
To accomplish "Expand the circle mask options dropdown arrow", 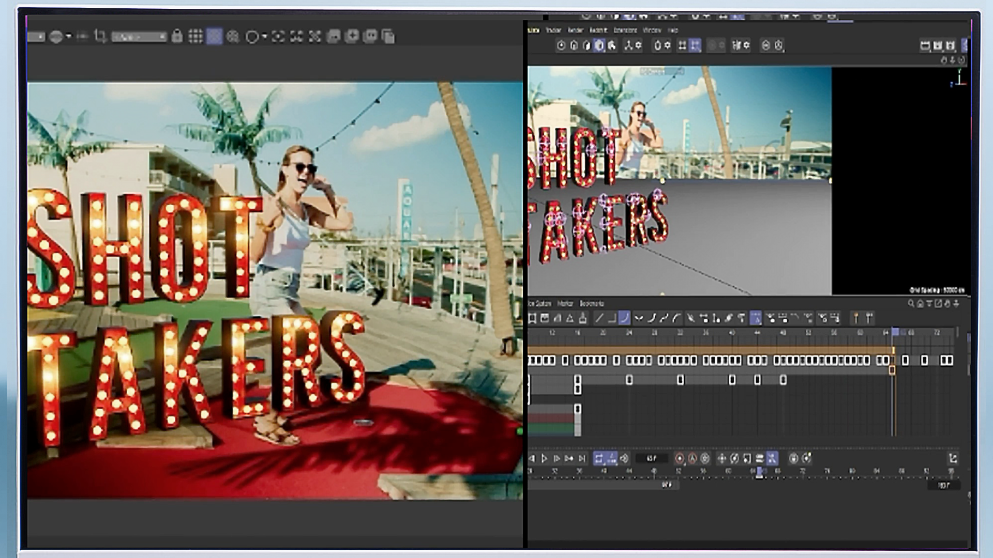I will 264,37.
